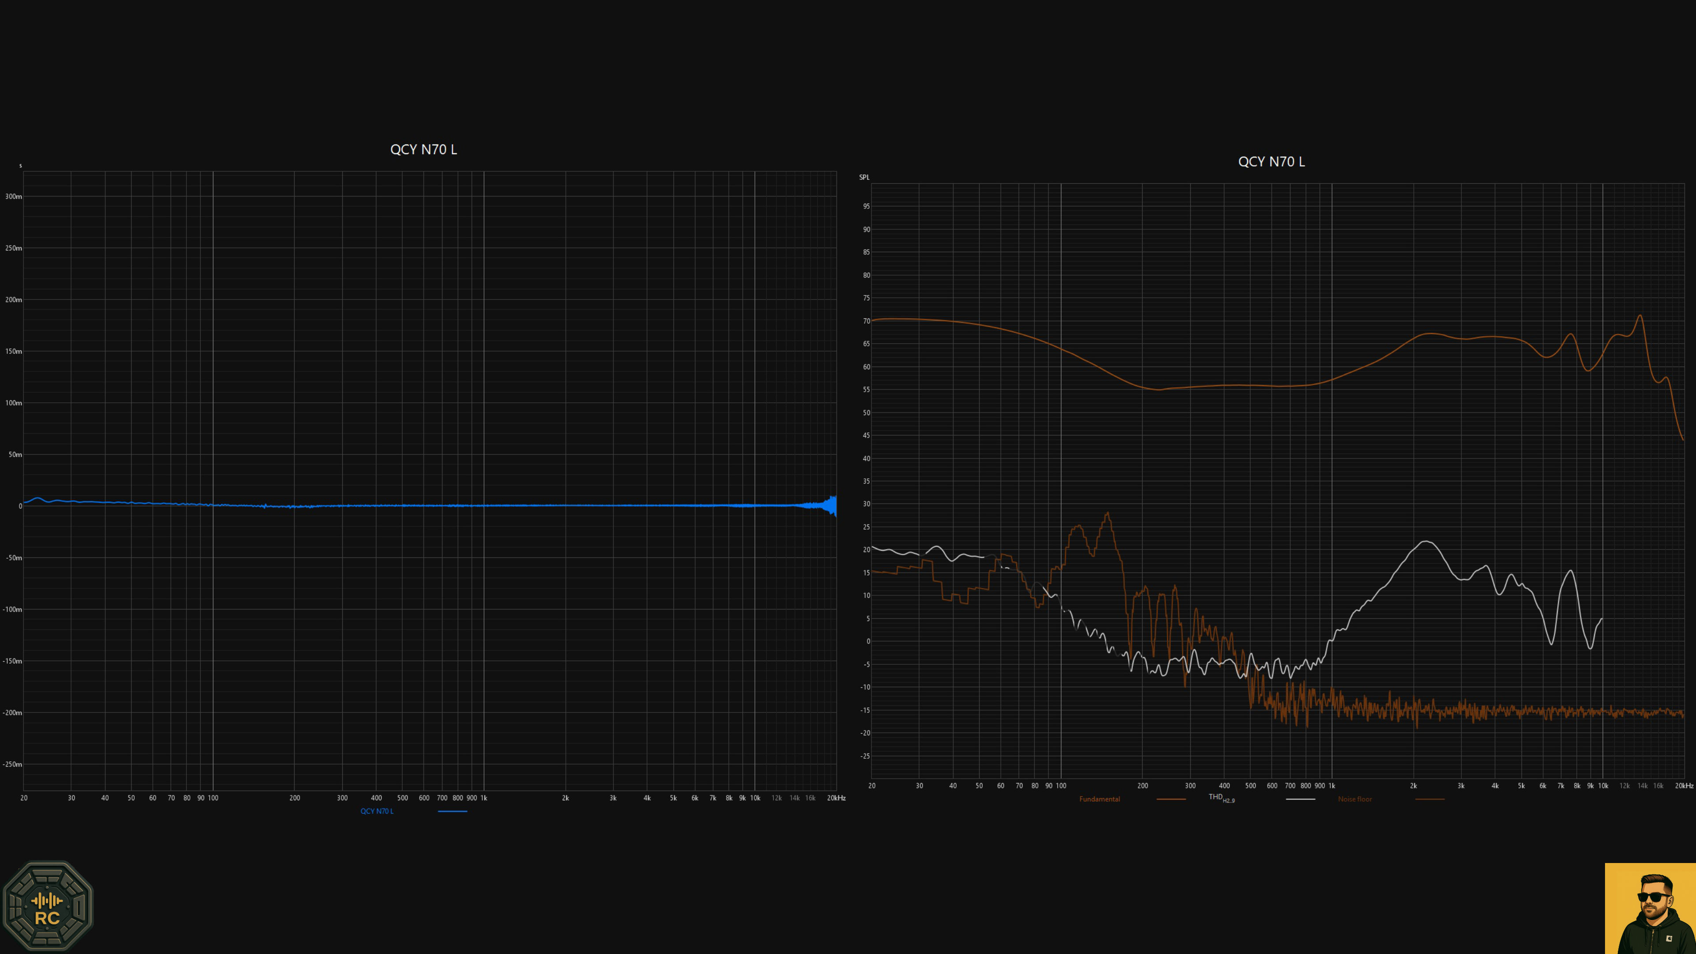1696x954 pixels.
Task: Click the white THD line swatch
Action: tap(1300, 799)
